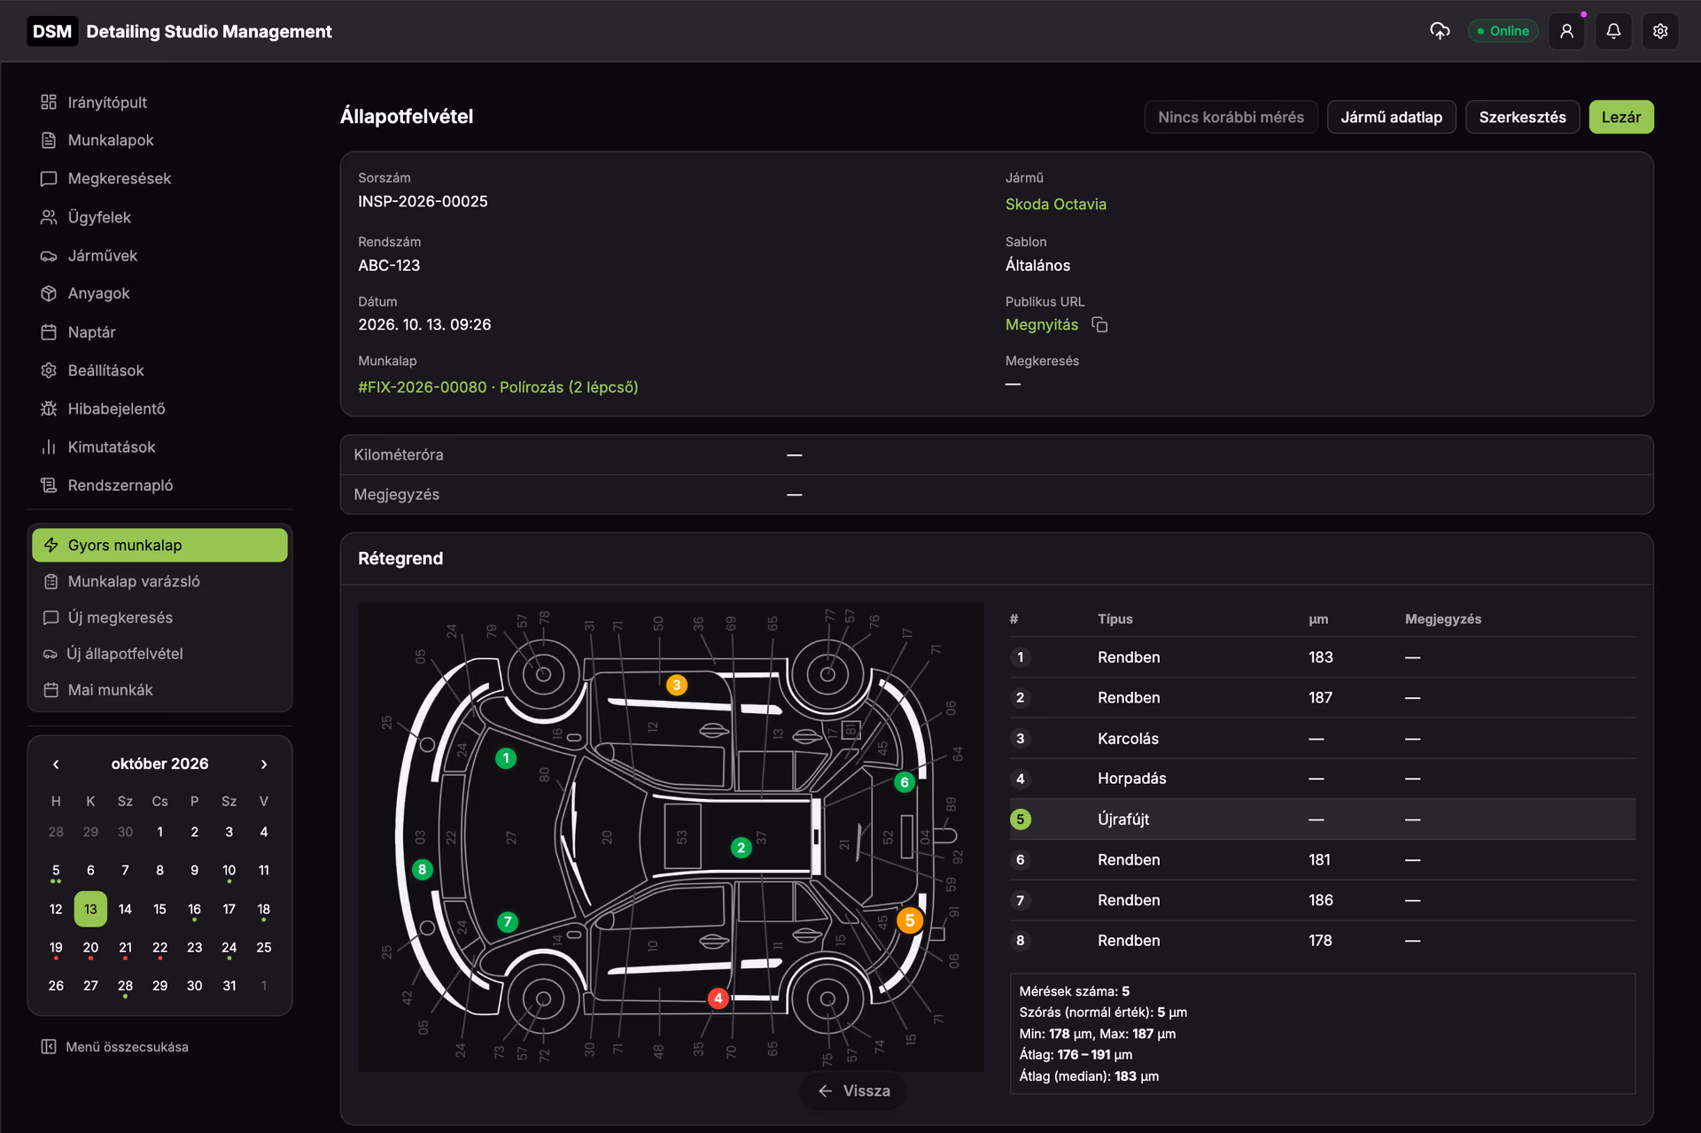Open notifications bell icon
Viewport: 1701px width, 1133px height.
coord(1613,31)
